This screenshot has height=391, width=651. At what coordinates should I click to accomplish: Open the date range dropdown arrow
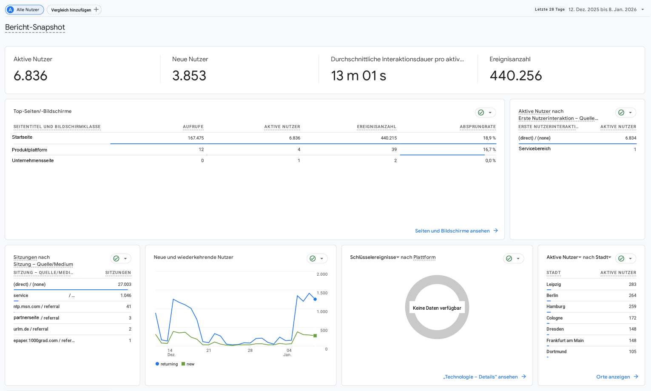642,9
